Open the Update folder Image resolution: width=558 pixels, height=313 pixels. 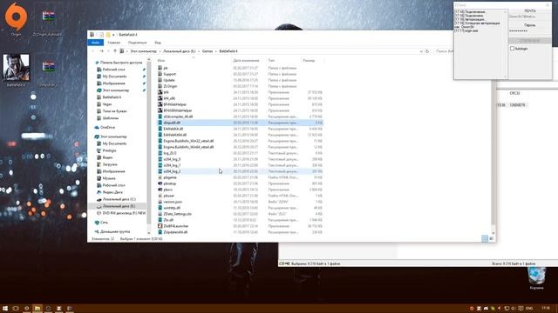(169, 80)
